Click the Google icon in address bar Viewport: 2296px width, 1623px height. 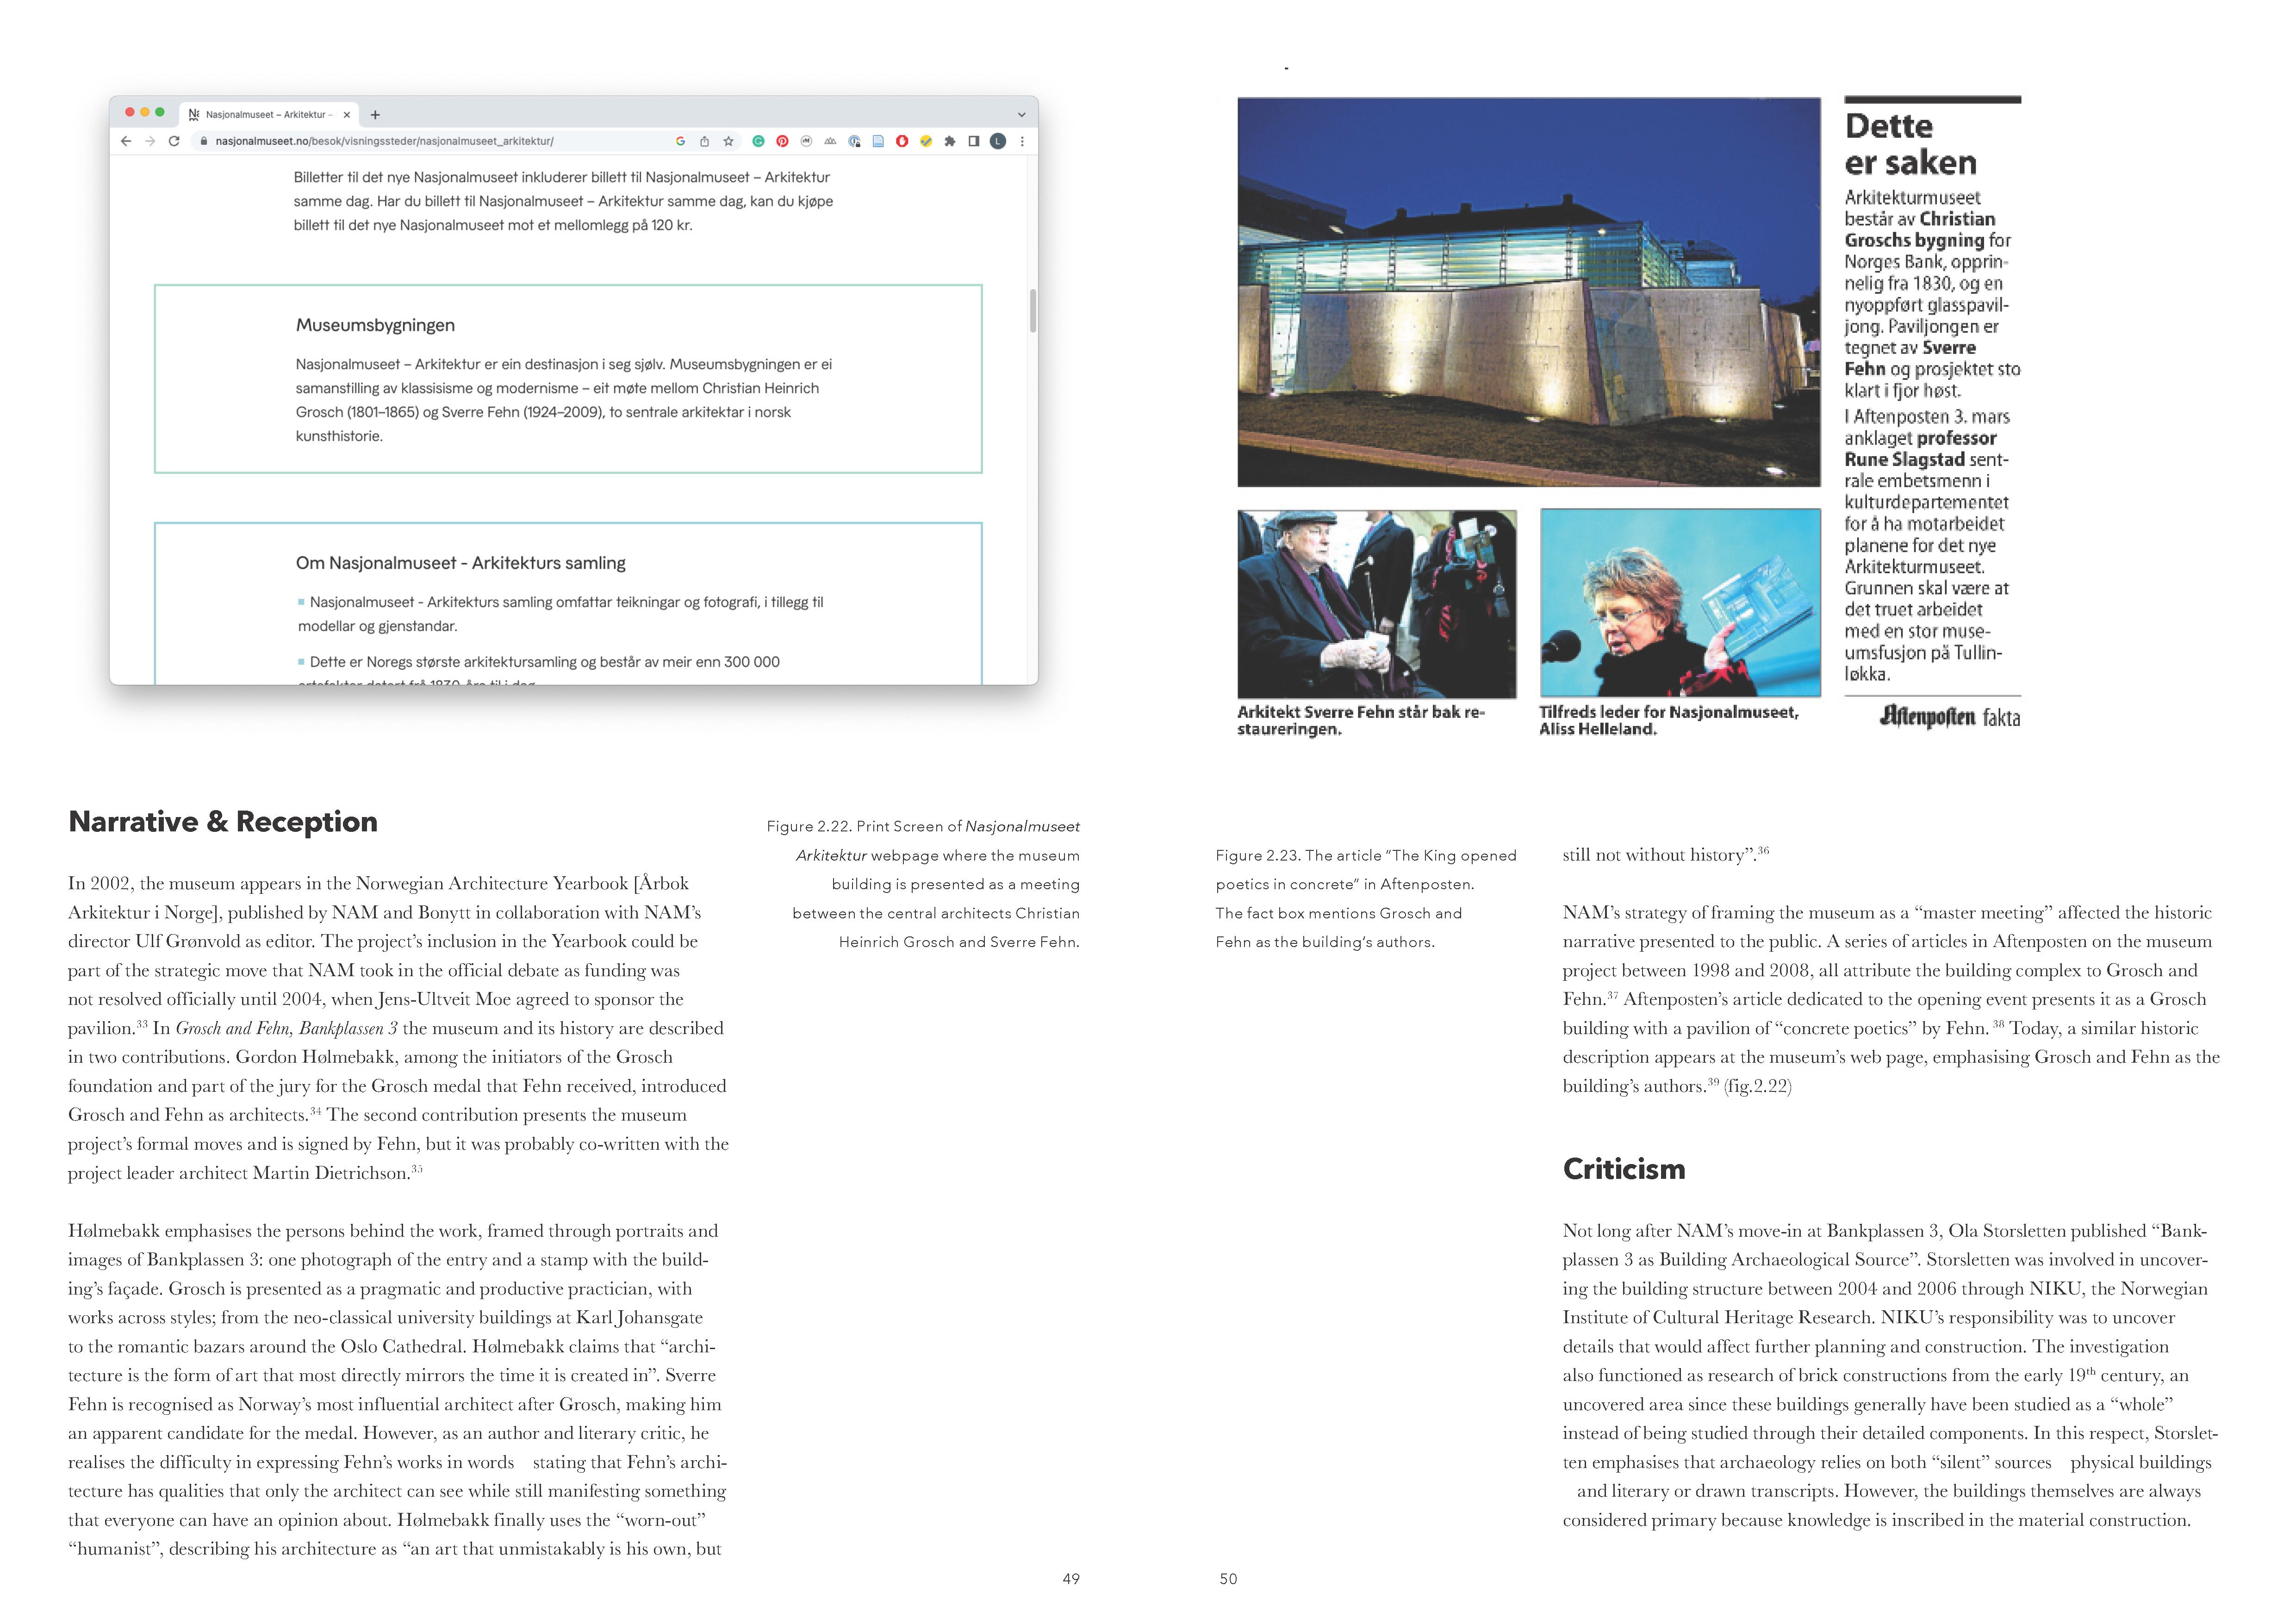tap(680, 141)
